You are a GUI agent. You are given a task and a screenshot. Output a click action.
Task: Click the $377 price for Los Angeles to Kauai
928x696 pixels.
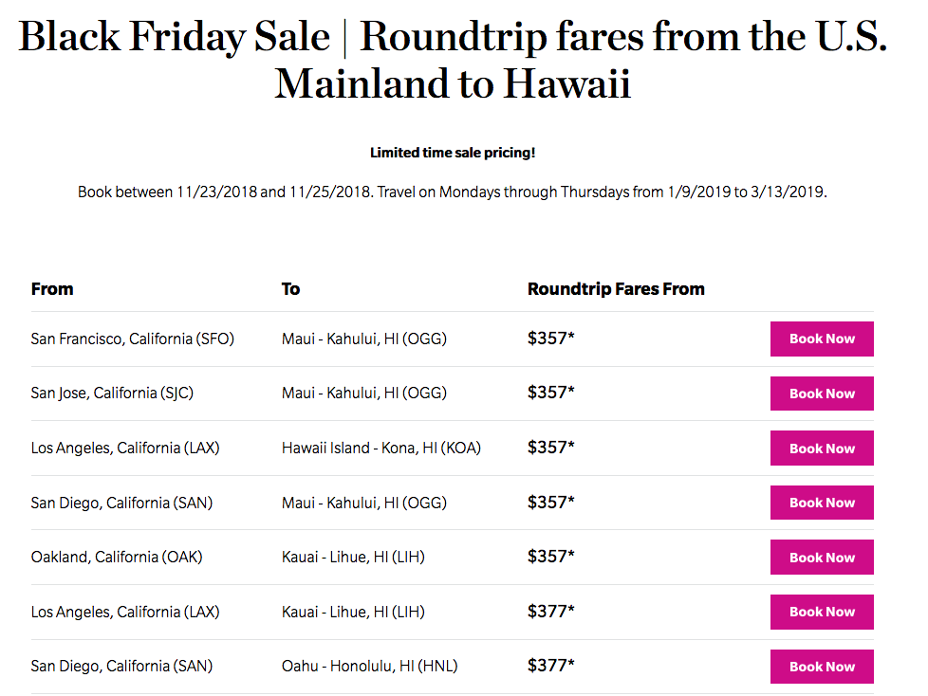tap(550, 612)
